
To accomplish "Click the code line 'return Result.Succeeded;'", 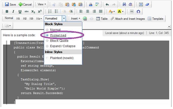I will [42, 93].
